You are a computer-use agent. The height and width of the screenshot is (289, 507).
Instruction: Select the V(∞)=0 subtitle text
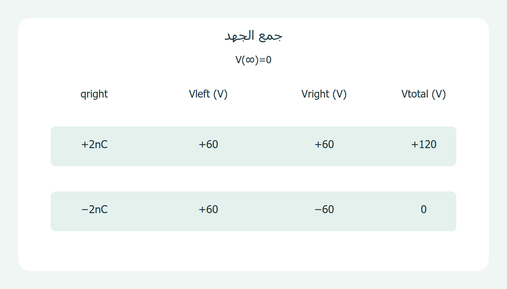coord(253,60)
